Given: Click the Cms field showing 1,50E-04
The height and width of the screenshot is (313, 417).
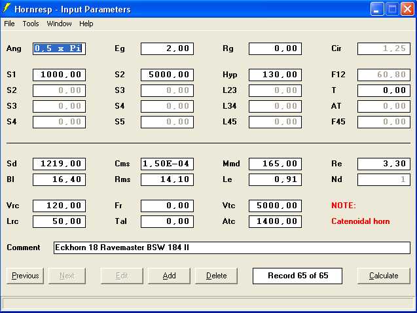Looking at the screenshot, I should (x=167, y=164).
